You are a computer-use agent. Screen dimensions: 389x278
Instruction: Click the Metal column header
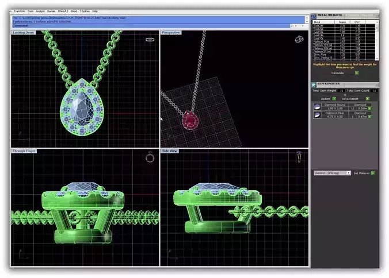click(x=323, y=22)
